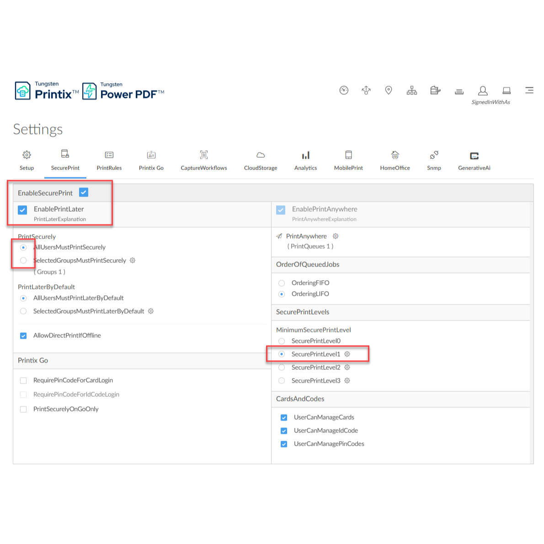
Task: Uncheck the UserCanManageCards checkbox
Action: pos(284,417)
